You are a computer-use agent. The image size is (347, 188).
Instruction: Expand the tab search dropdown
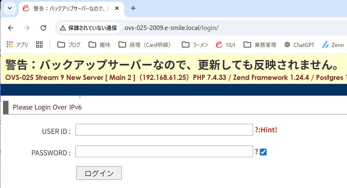9,8
